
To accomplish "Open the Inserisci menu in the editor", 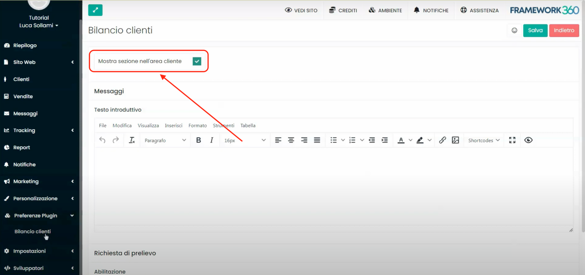I will (173, 125).
